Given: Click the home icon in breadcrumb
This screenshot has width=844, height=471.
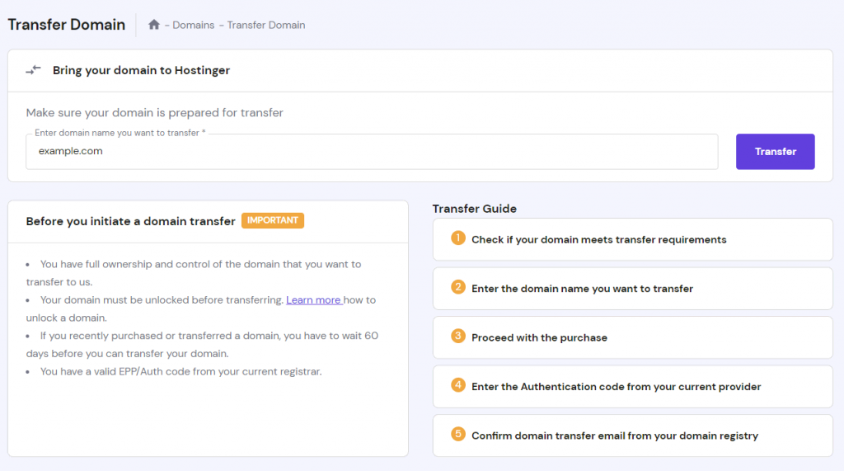Looking at the screenshot, I should pyautogui.click(x=153, y=25).
